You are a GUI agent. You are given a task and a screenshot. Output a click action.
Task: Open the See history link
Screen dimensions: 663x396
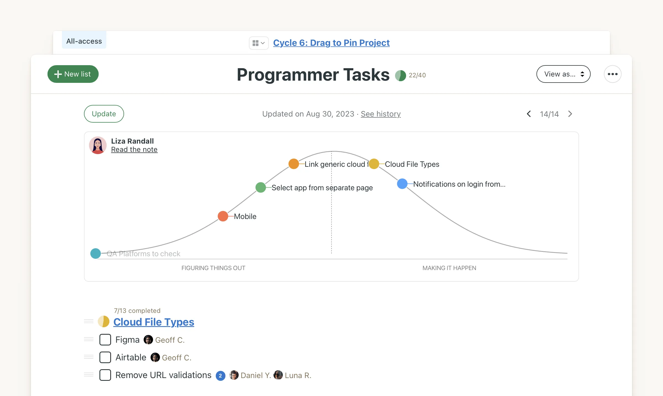(381, 114)
